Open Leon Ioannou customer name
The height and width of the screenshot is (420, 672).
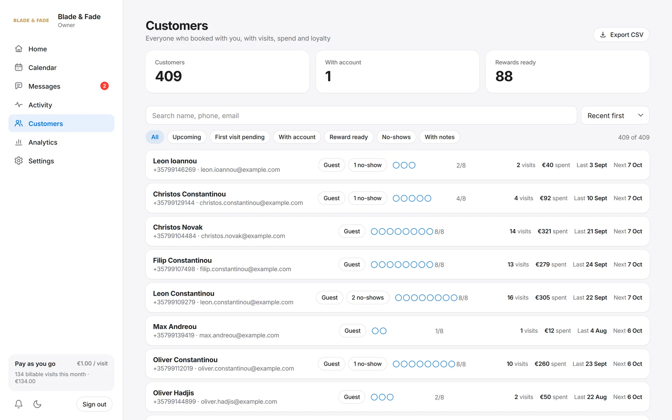click(175, 161)
